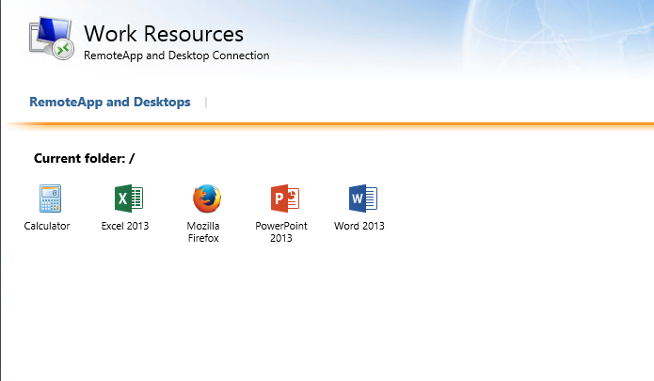
Task: Click the "Work Resources" page heading
Action: [x=164, y=34]
